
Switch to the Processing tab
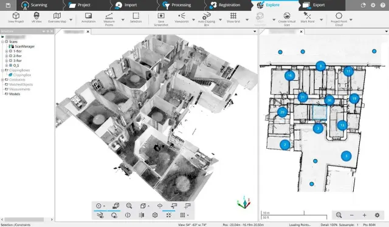(x=176, y=5)
